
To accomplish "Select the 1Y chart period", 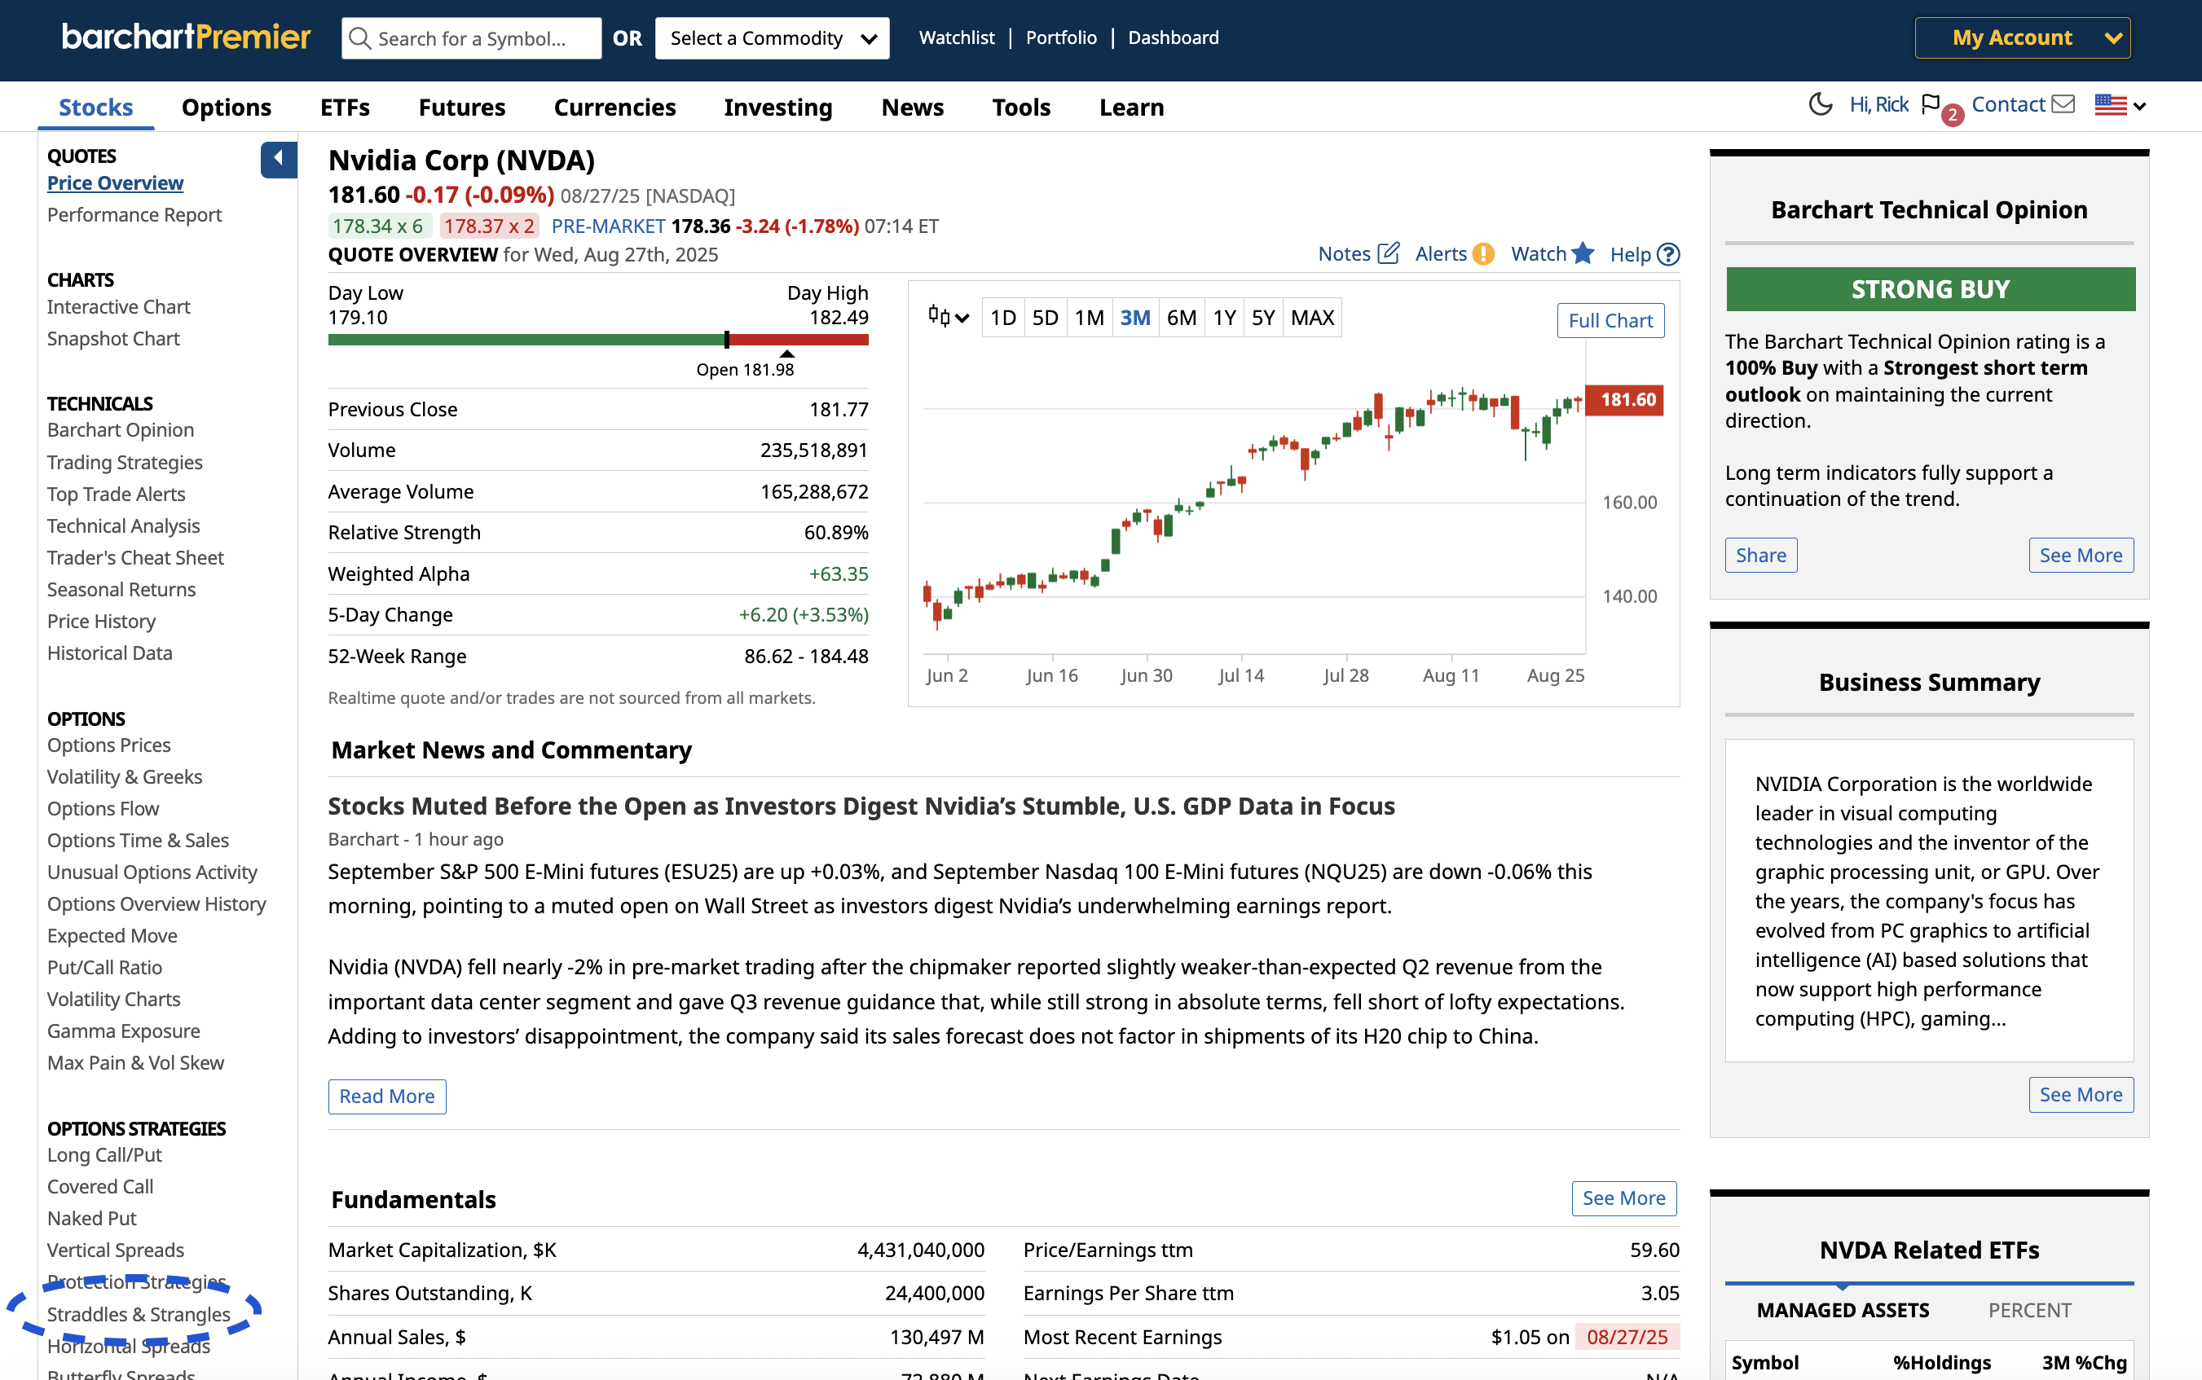I will click(x=1224, y=318).
